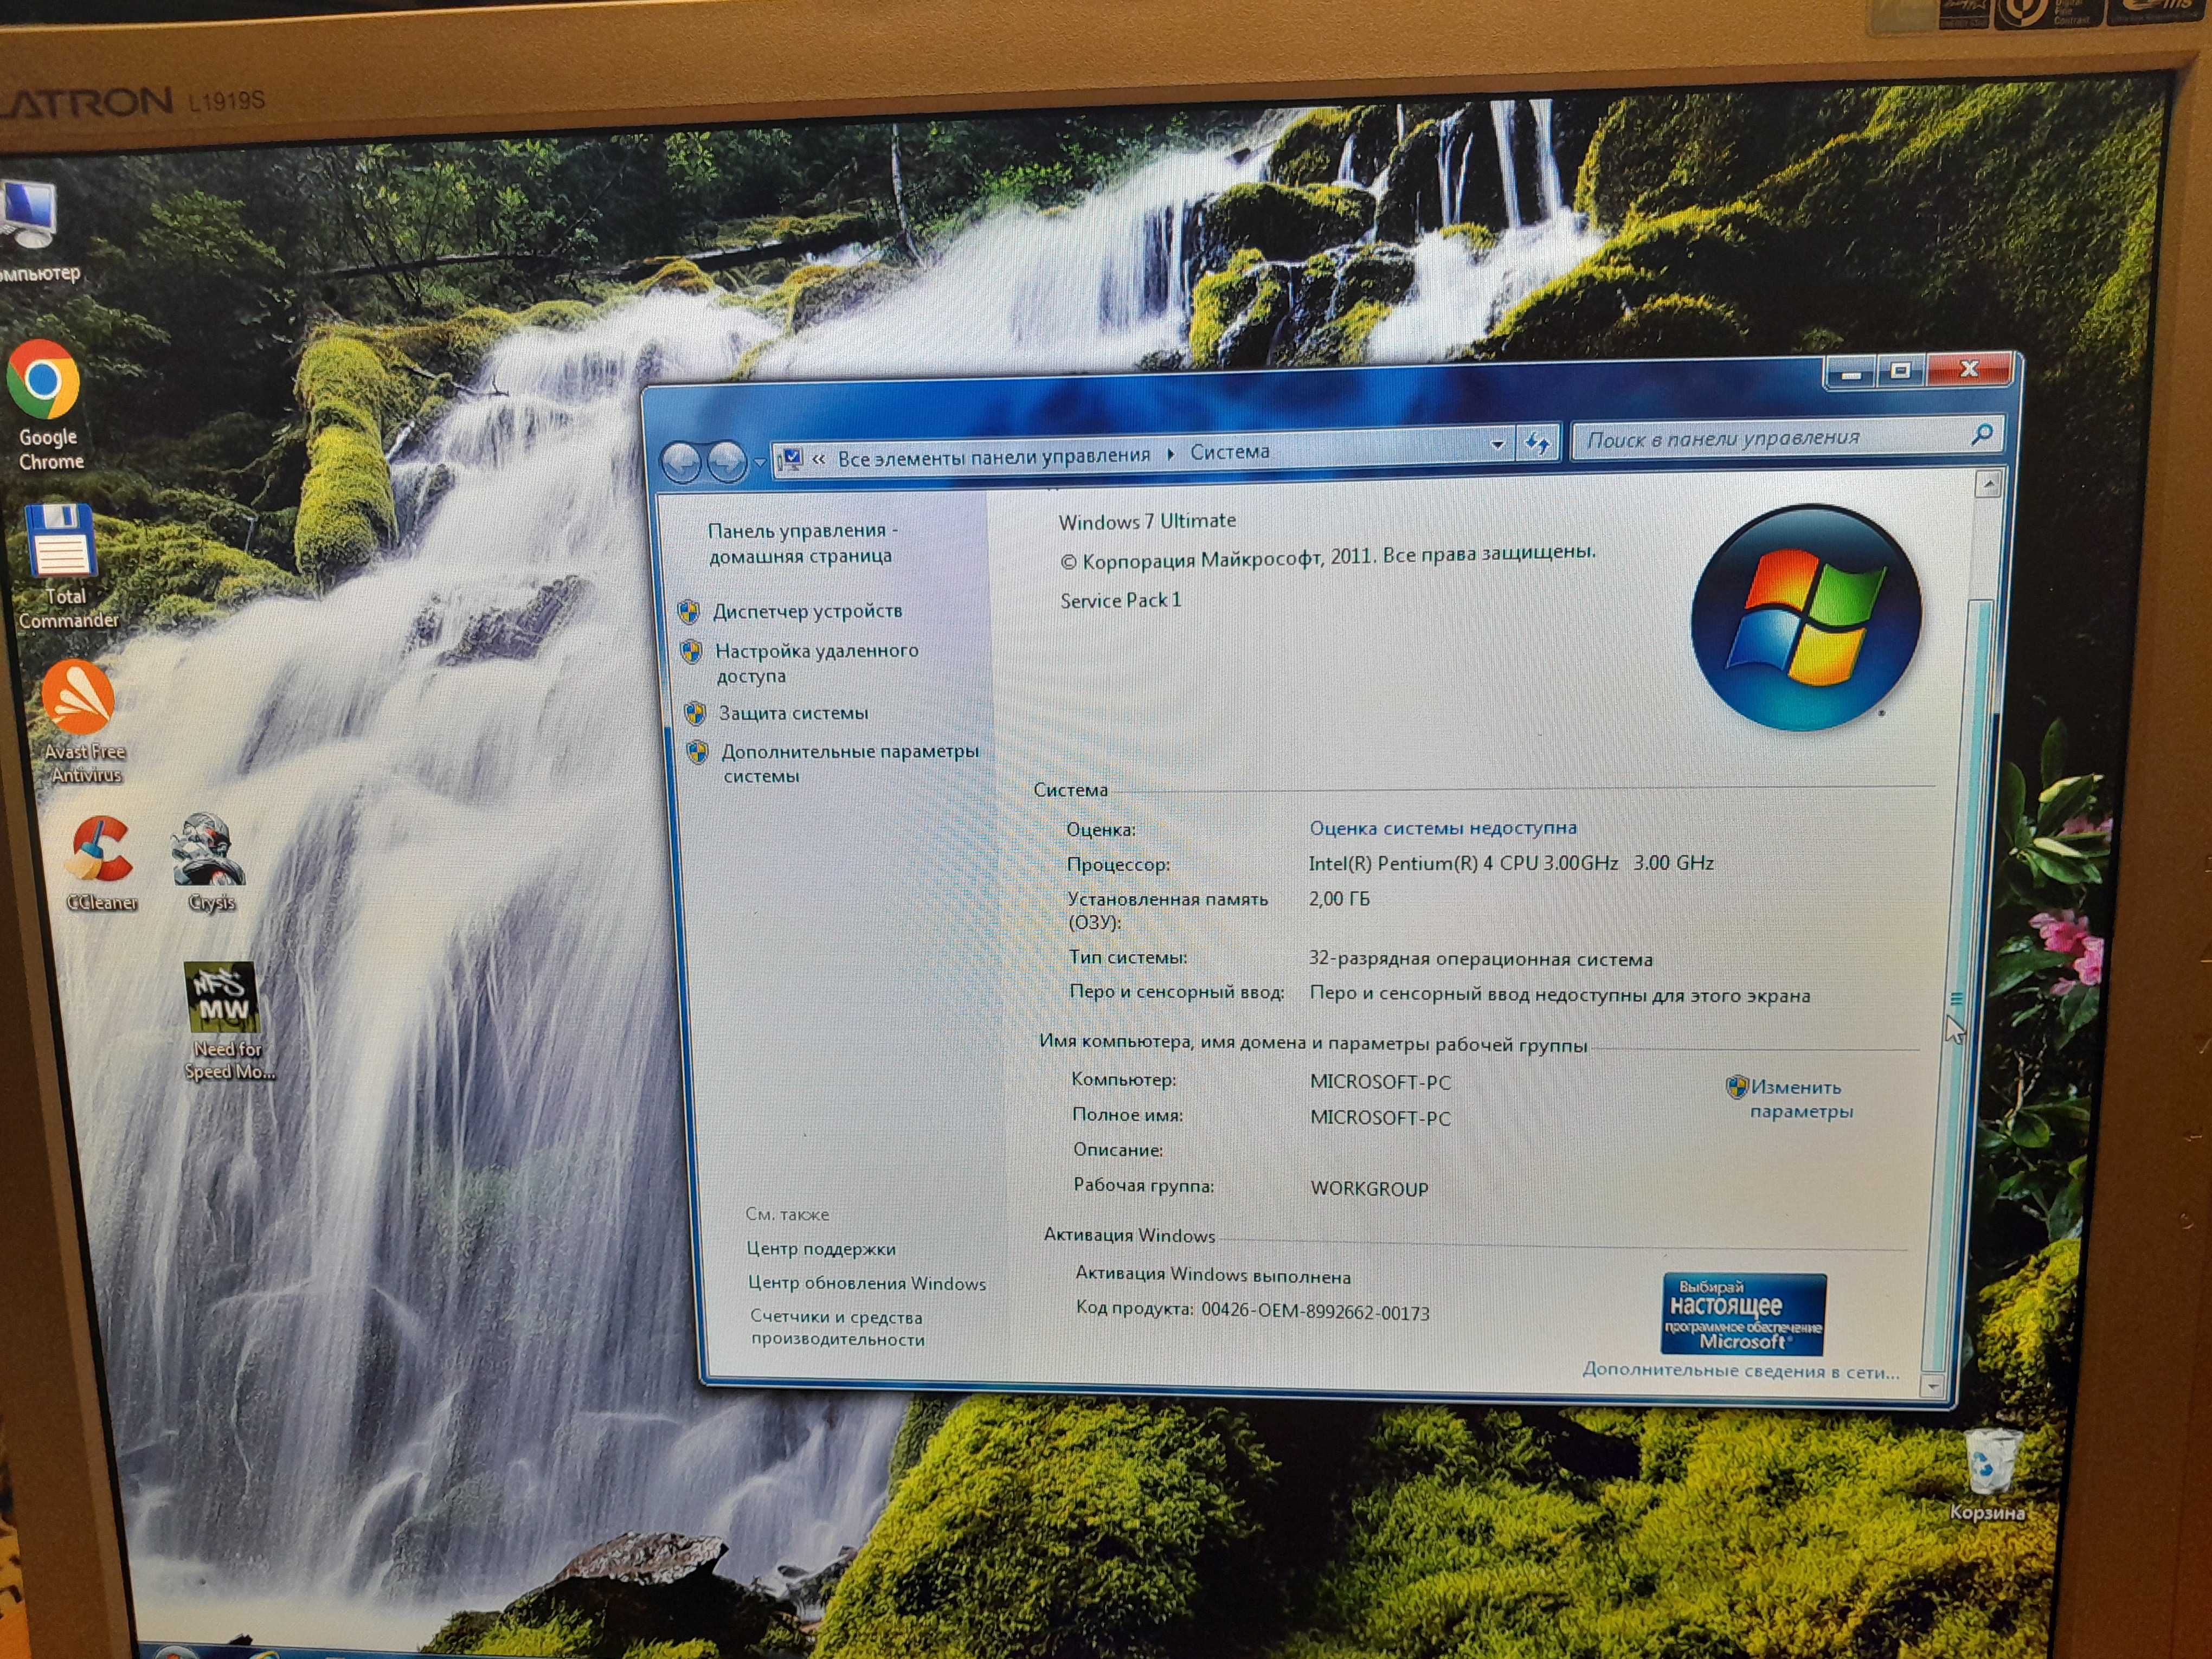Click scrollbar down arrow in System window
The width and height of the screenshot is (2212, 1659).
click(x=1932, y=1387)
